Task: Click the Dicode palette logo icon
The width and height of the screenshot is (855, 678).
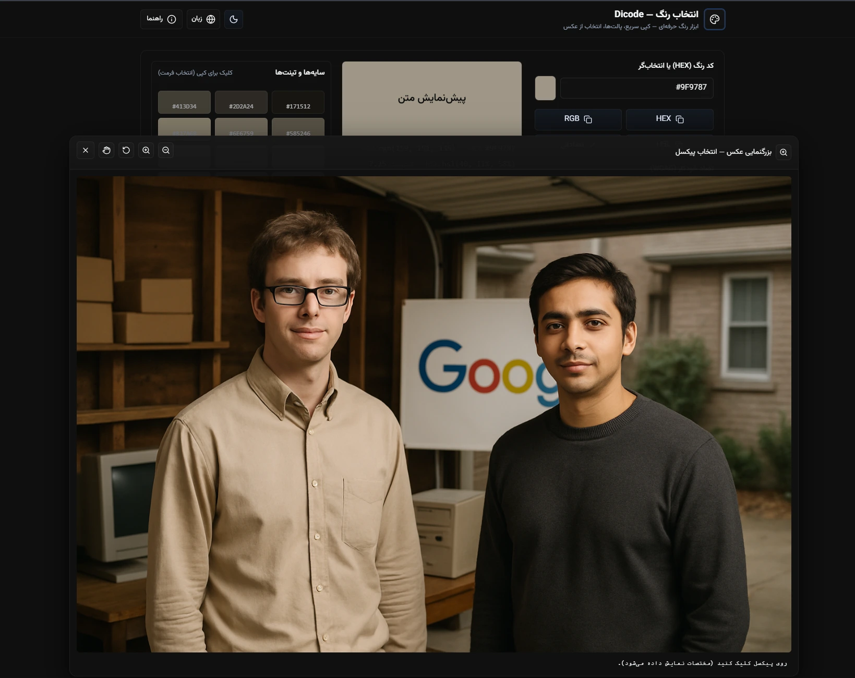Action: click(714, 19)
